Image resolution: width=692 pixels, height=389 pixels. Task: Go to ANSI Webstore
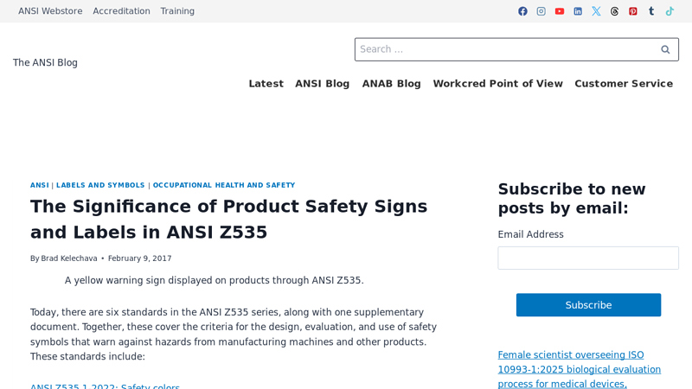[50, 11]
